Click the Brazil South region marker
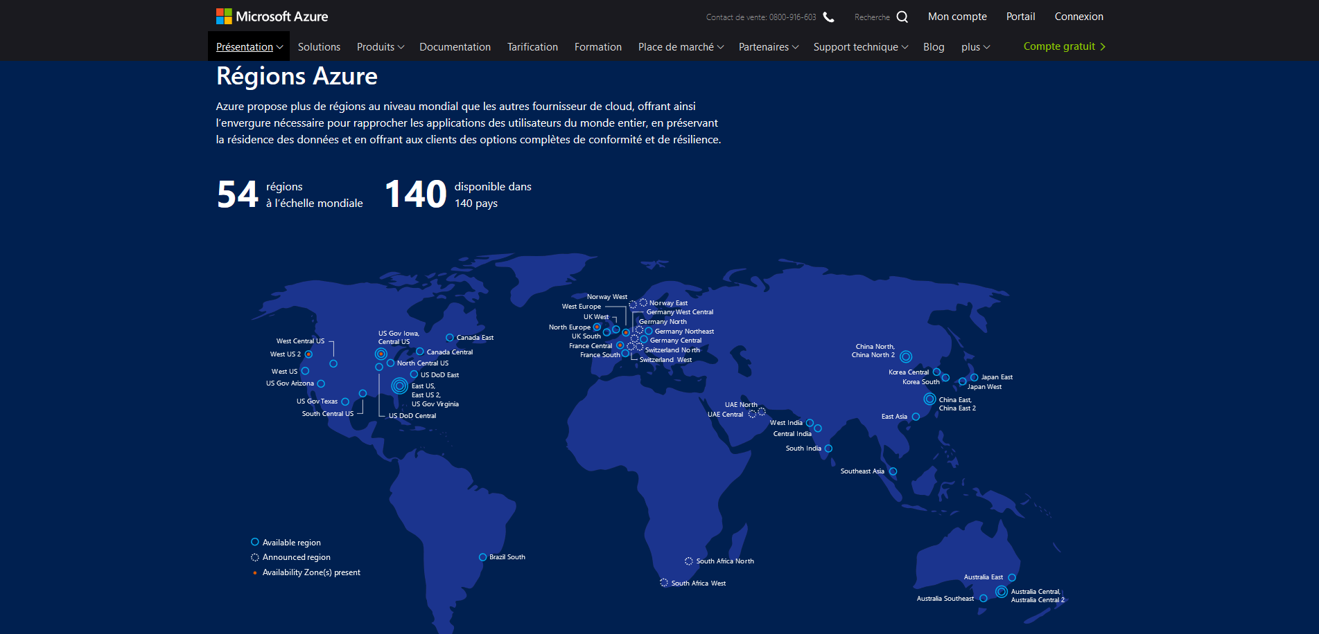The width and height of the screenshot is (1319, 634). point(482,557)
